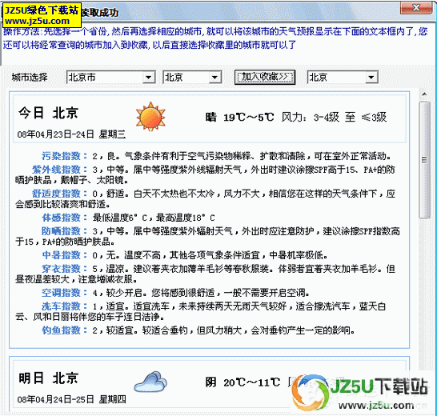Screen dimensions: 437x416
Task: Click the 穿衣指数 label
Action: pos(65,269)
